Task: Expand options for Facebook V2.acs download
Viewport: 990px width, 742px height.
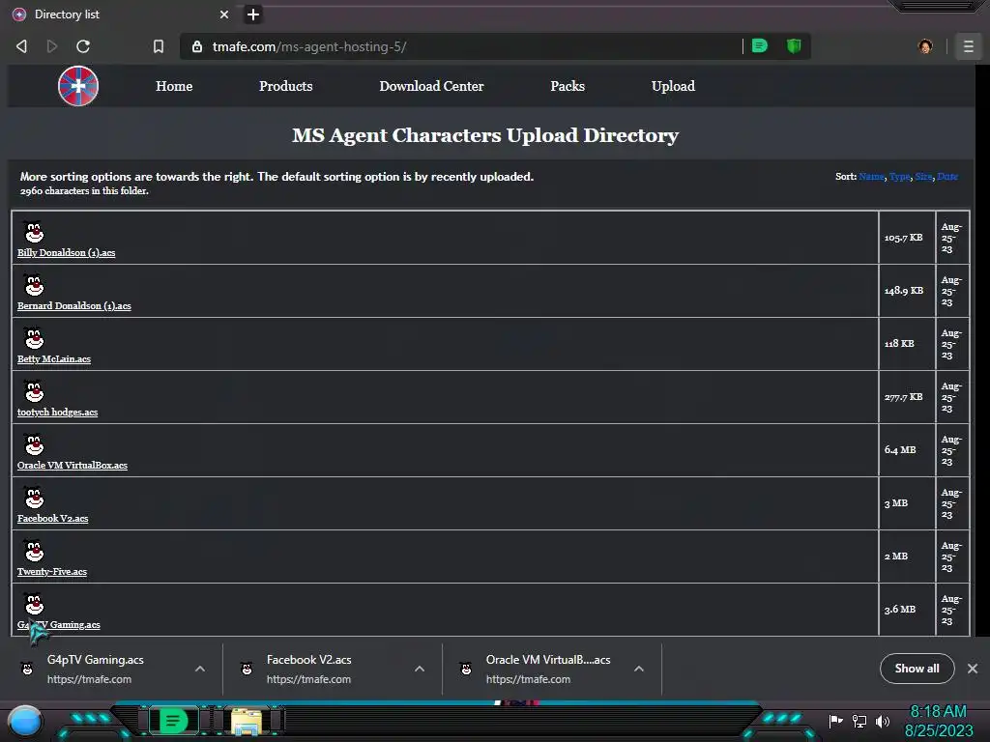Action: (420, 669)
